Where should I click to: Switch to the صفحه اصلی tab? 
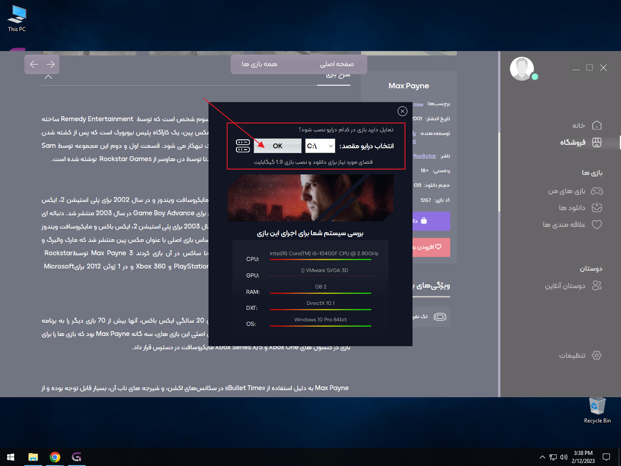[337, 64]
